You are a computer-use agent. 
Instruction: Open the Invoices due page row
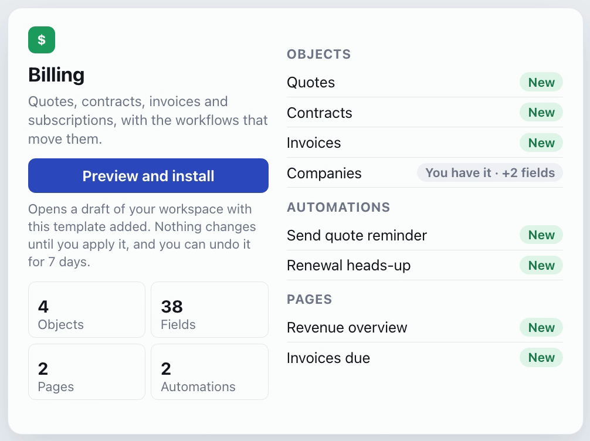coord(425,358)
